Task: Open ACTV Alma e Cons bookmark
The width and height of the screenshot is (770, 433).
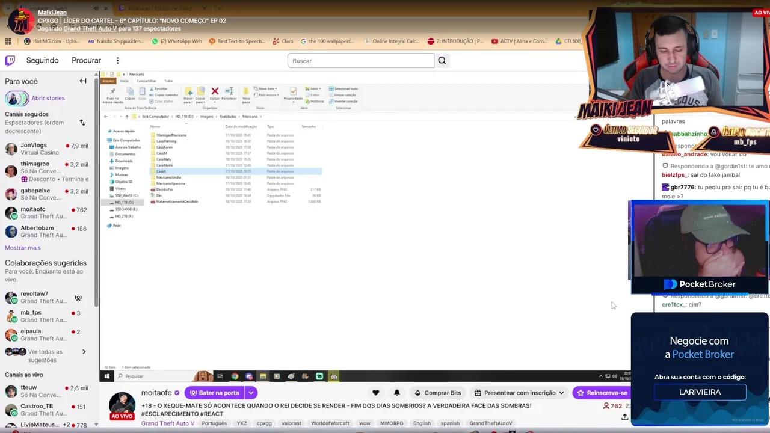Action: click(x=520, y=41)
